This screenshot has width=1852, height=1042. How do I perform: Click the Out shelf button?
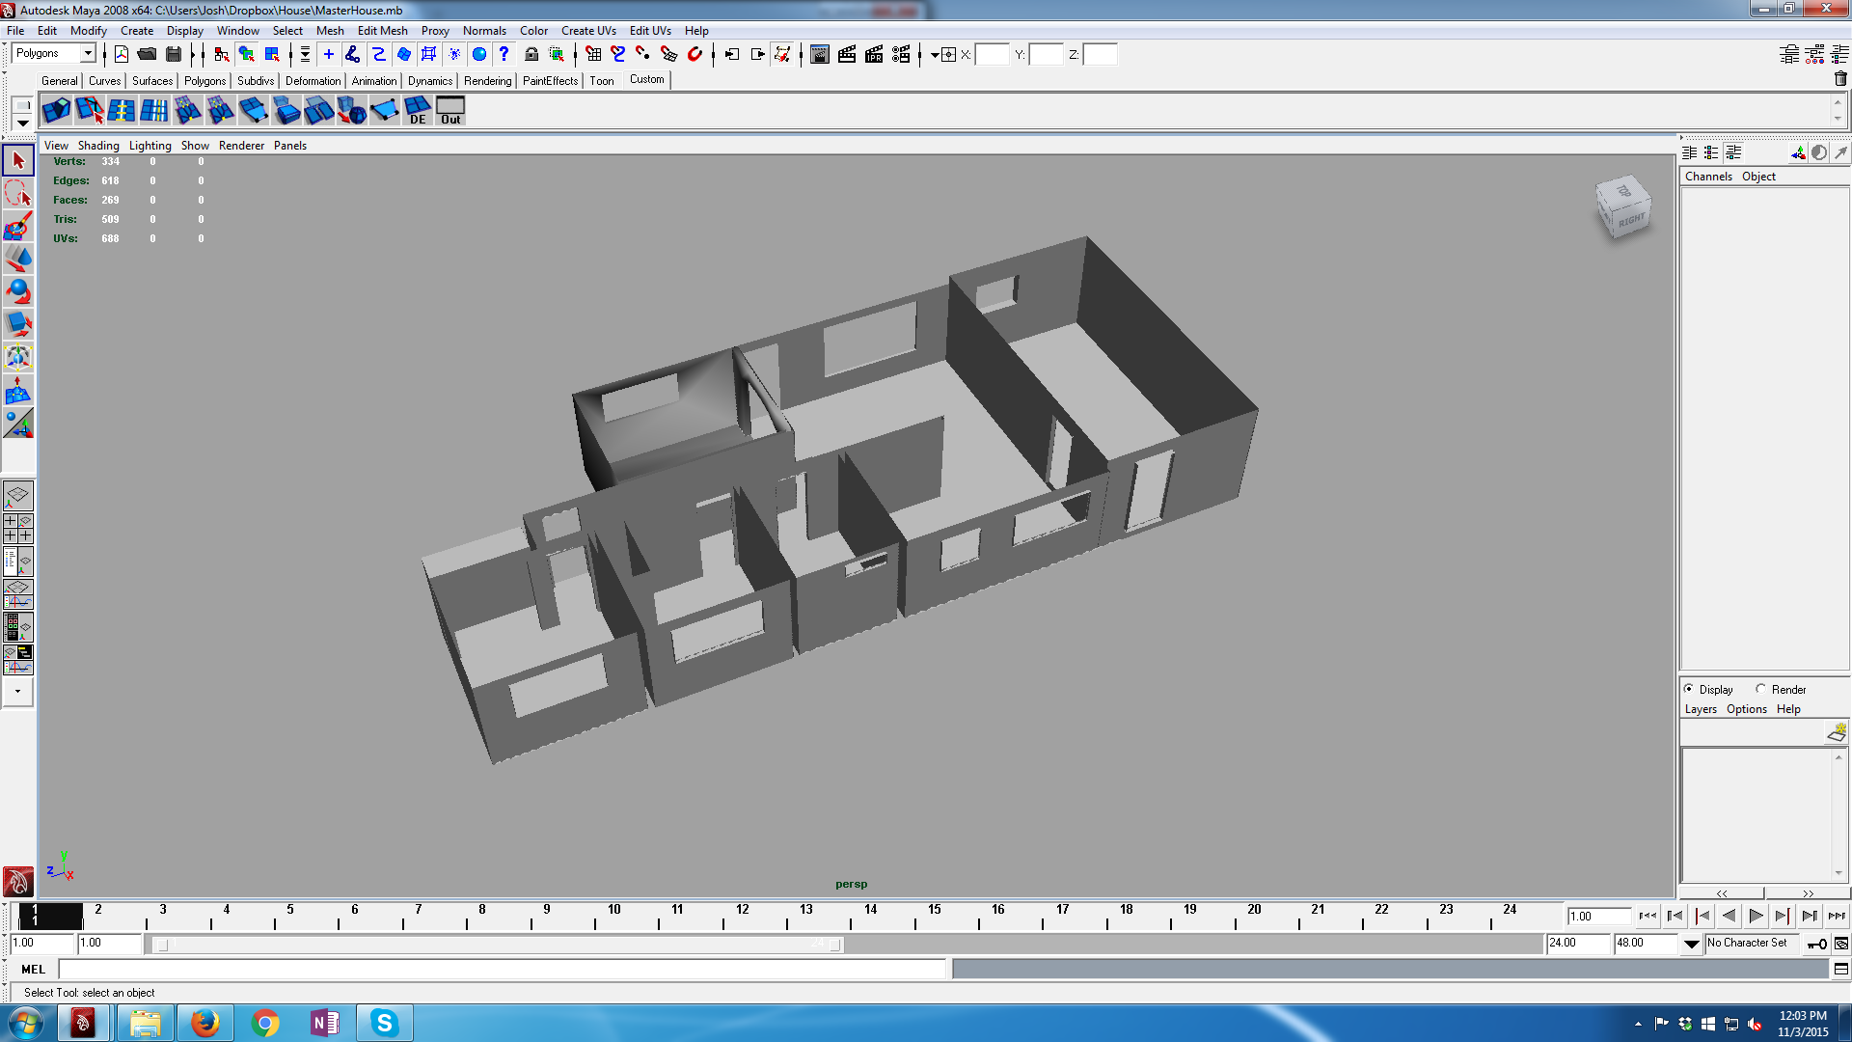coord(450,111)
